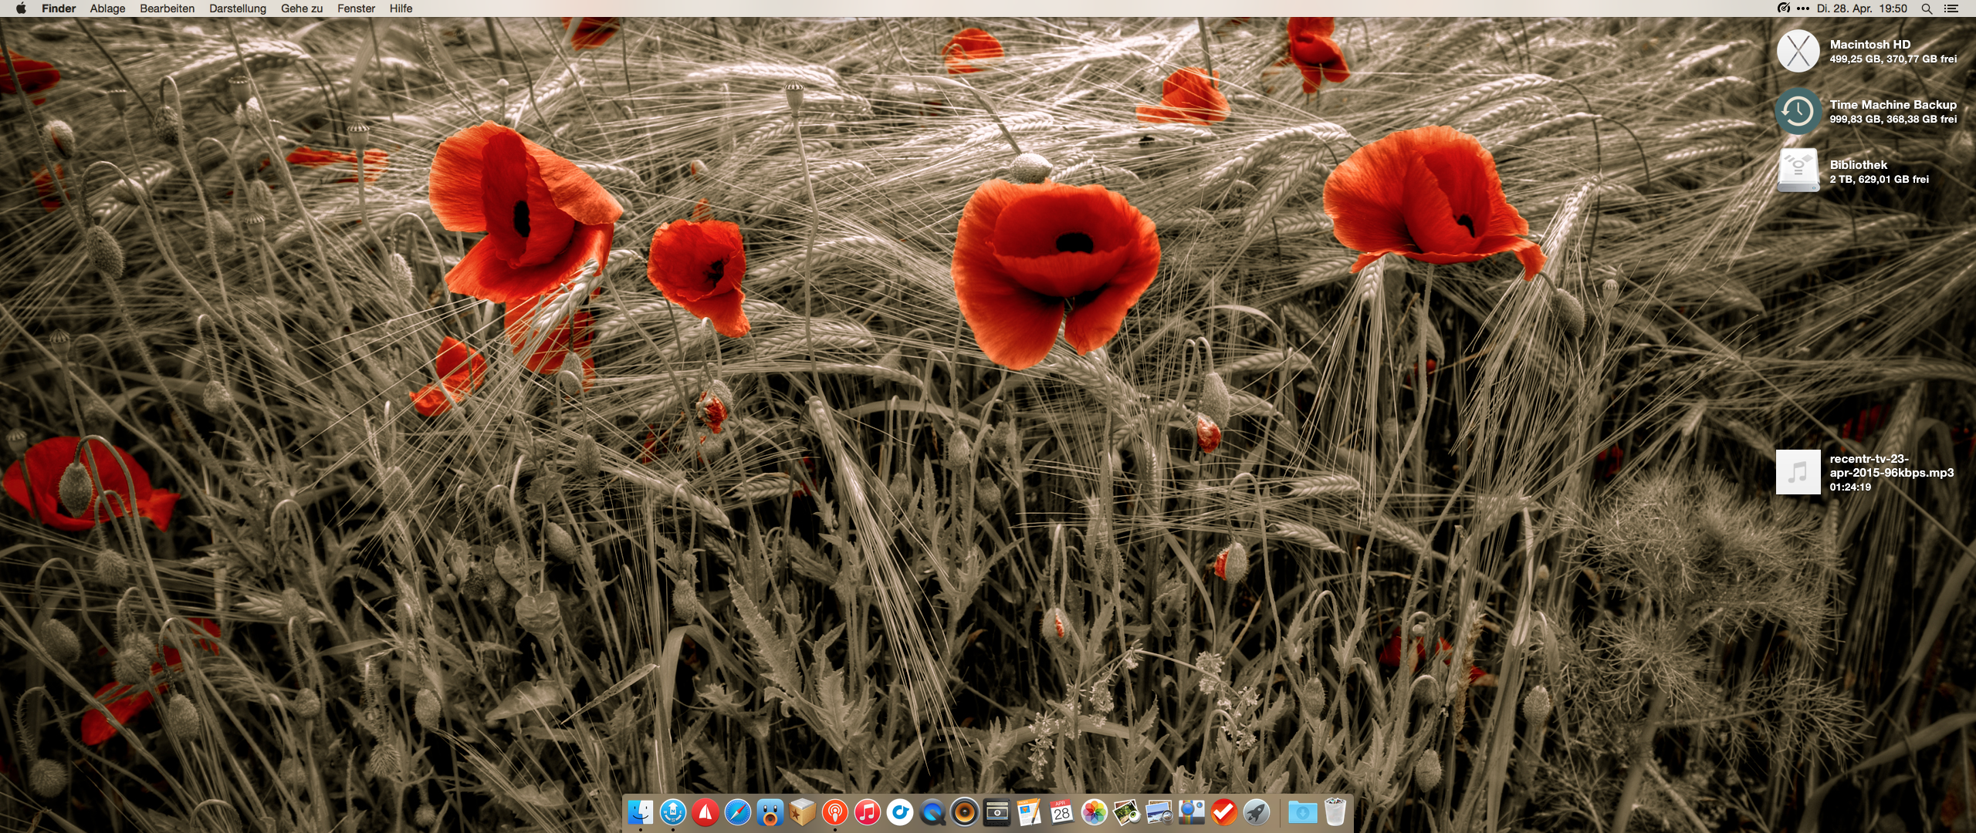Open the red checkmark to-do app

1224,812
